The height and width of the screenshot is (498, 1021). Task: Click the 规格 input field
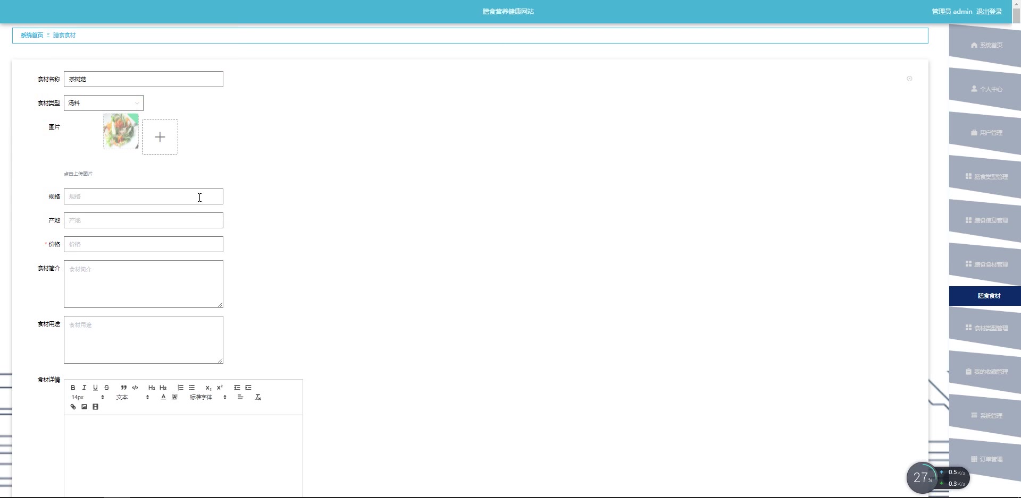[x=144, y=196]
